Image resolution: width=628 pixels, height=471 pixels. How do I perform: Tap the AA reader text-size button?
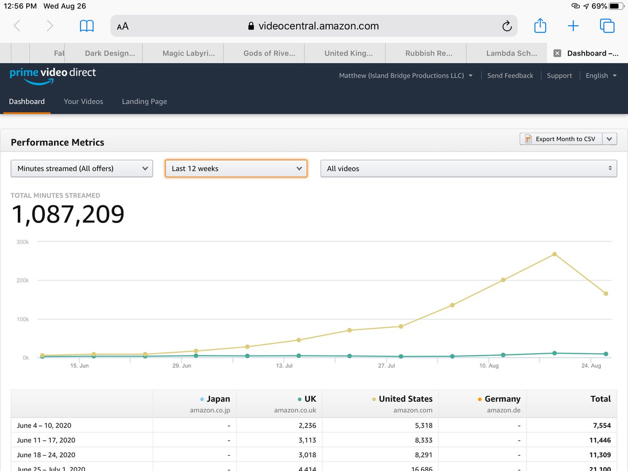(123, 27)
